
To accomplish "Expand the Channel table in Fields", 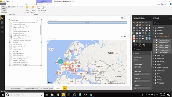I will 153,31.
